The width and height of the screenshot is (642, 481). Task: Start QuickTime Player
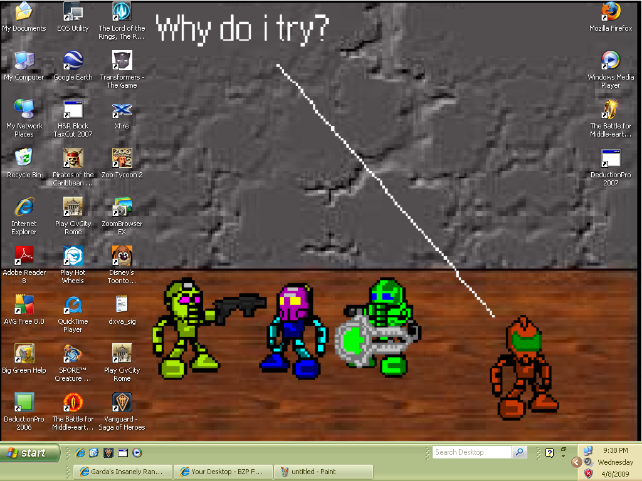tap(73, 304)
